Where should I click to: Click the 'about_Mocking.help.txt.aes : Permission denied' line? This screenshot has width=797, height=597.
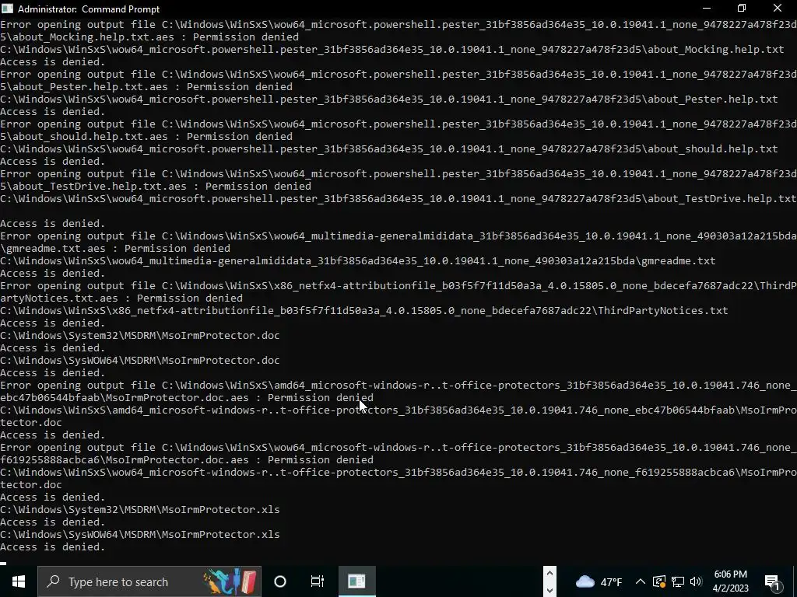(149, 37)
